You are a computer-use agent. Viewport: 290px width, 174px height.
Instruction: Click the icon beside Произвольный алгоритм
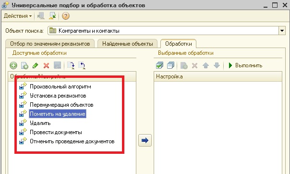coord(23,86)
